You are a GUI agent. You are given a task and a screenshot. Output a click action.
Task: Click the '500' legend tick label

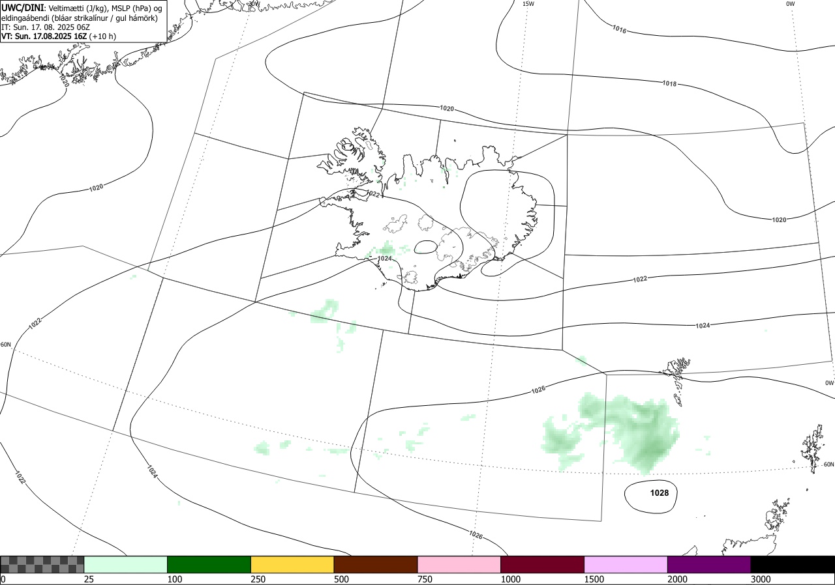[341, 579]
